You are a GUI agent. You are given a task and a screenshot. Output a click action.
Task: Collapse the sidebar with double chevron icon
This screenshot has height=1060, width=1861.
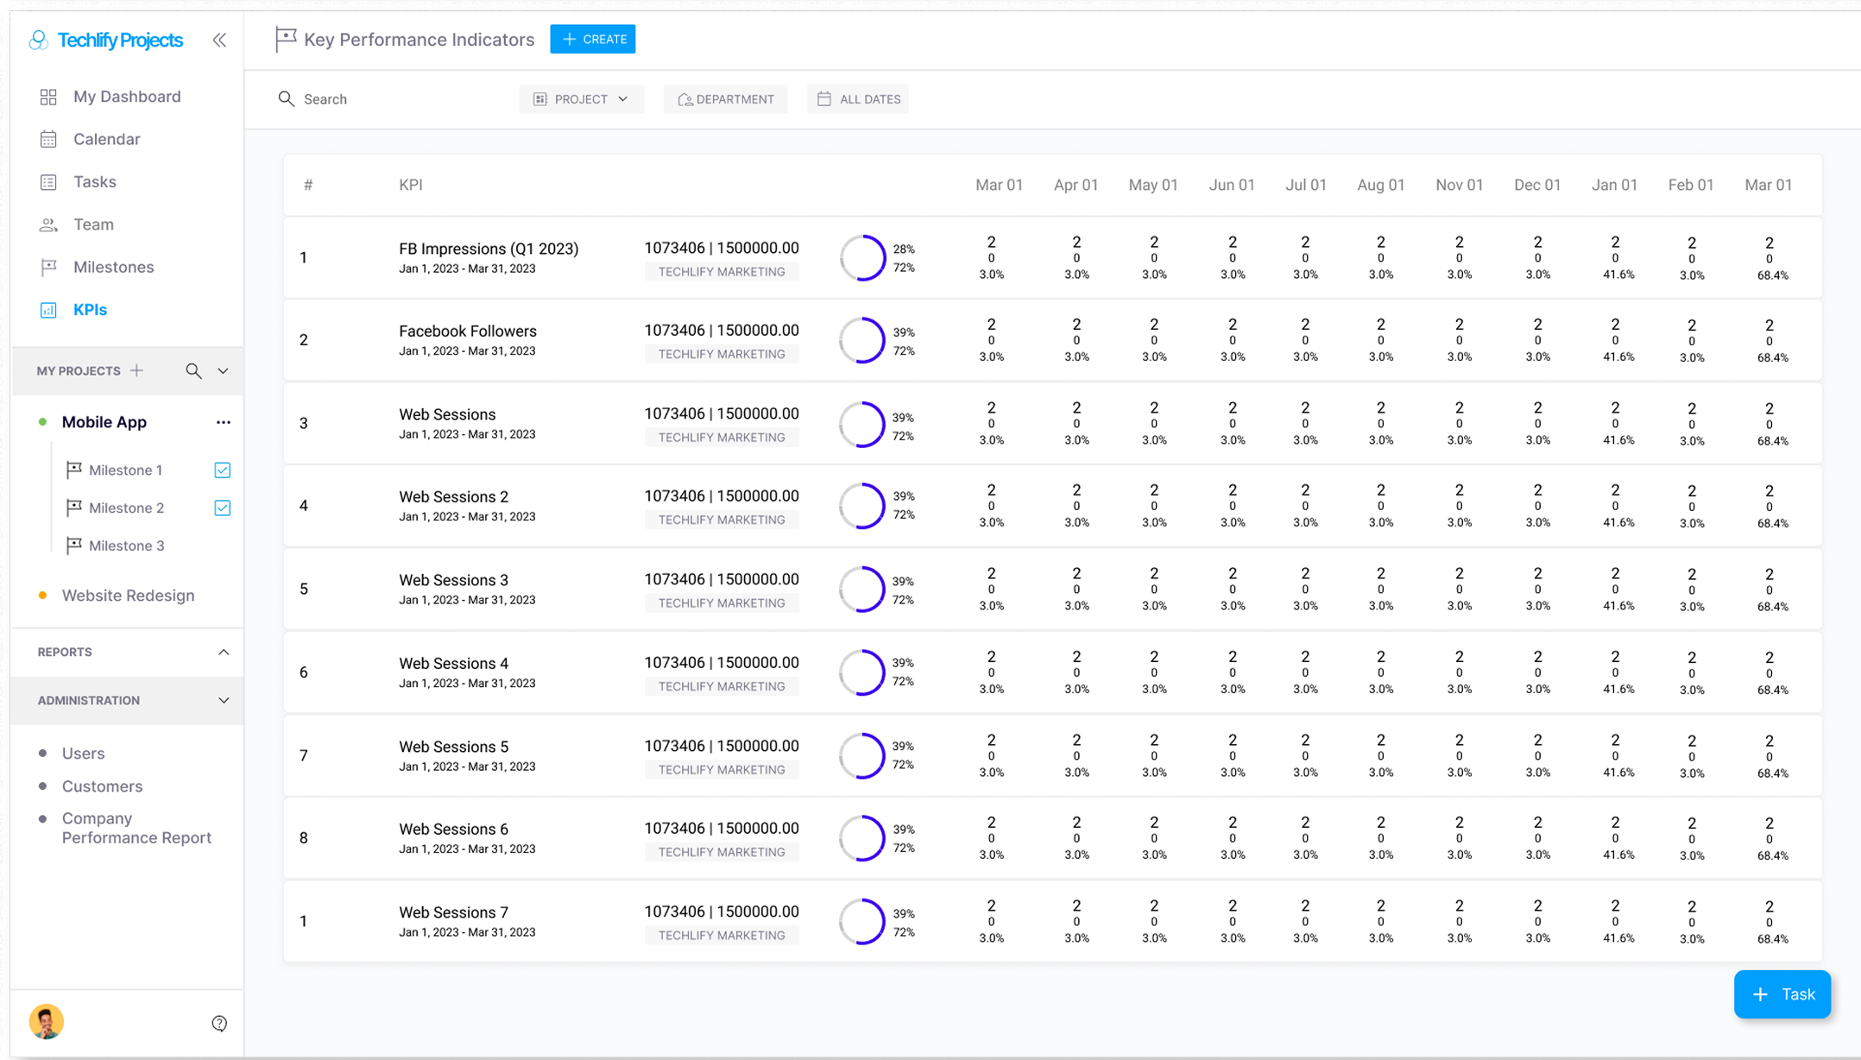click(219, 40)
